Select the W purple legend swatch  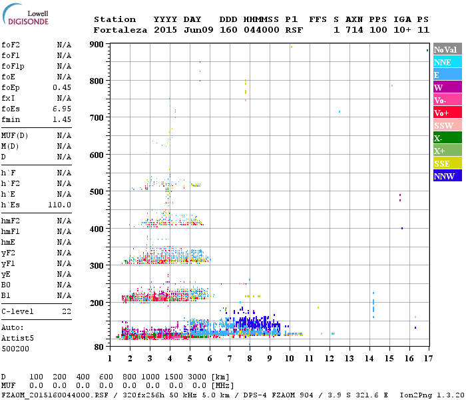tap(447, 87)
